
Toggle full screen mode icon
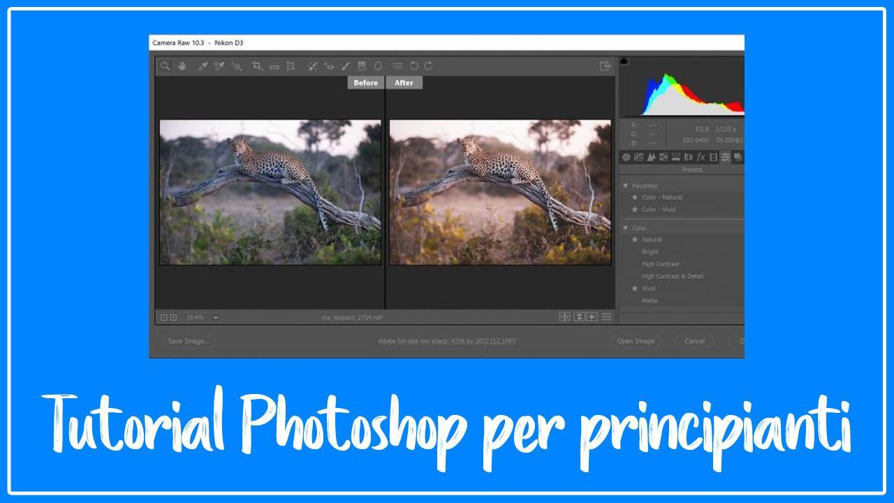606,66
